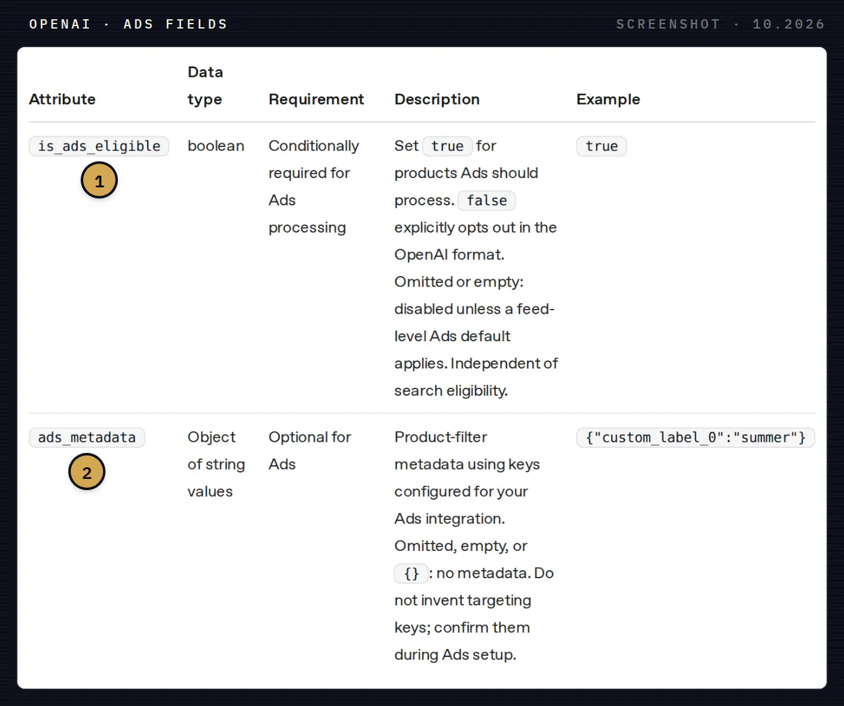Click the "Data type" column header
844x706 pixels.
click(205, 86)
